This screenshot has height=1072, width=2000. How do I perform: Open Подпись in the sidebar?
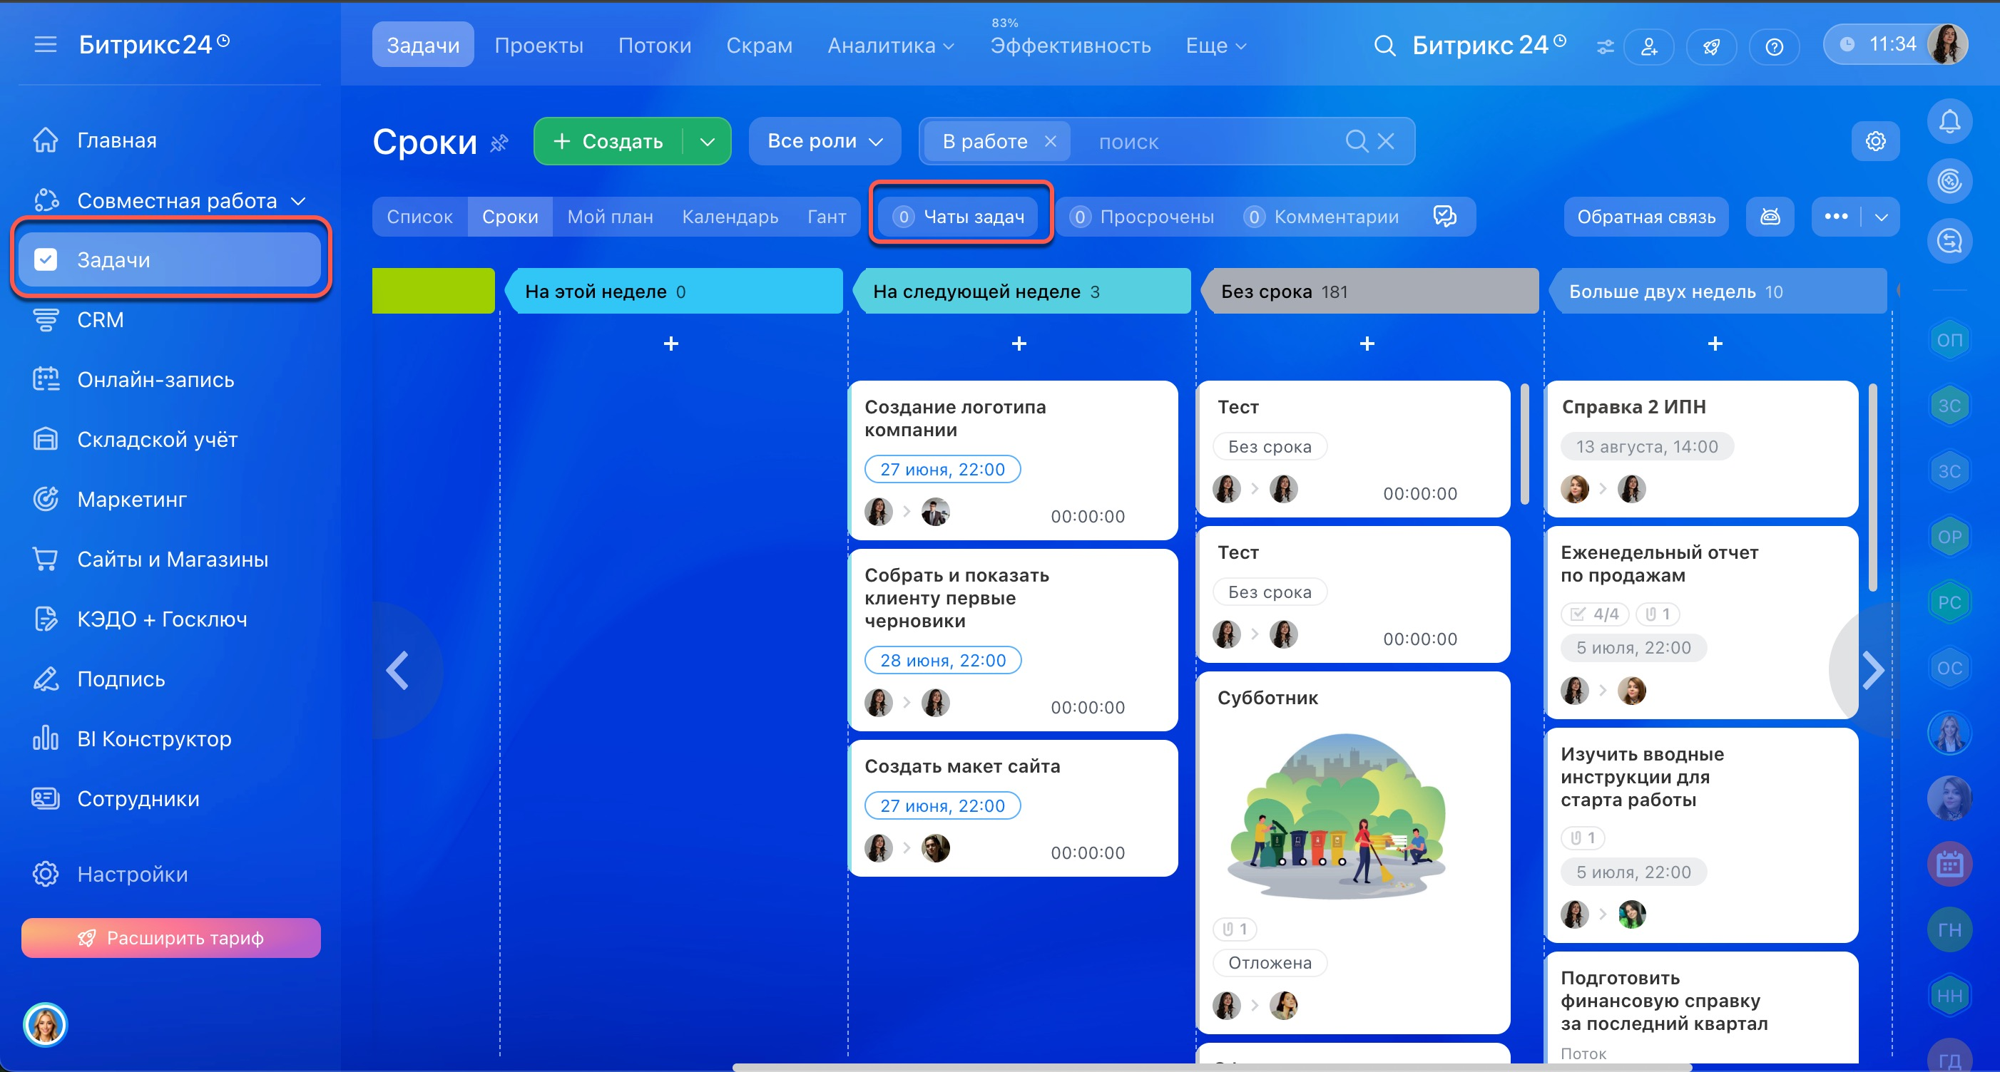[98, 679]
